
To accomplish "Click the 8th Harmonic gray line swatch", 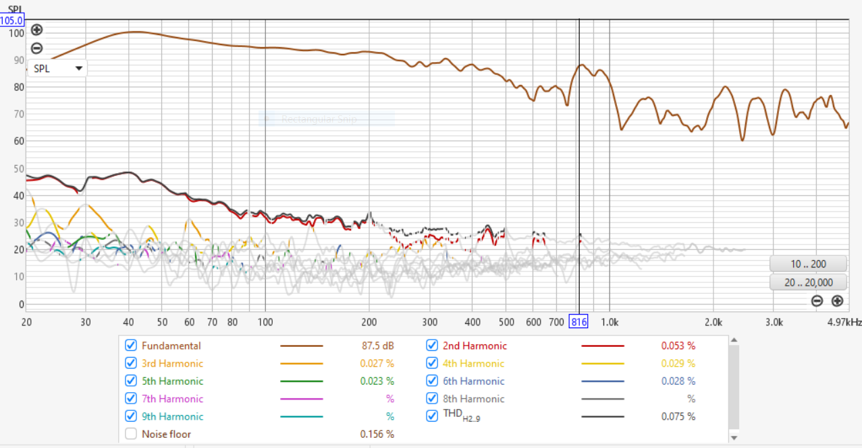I will click(603, 399).
